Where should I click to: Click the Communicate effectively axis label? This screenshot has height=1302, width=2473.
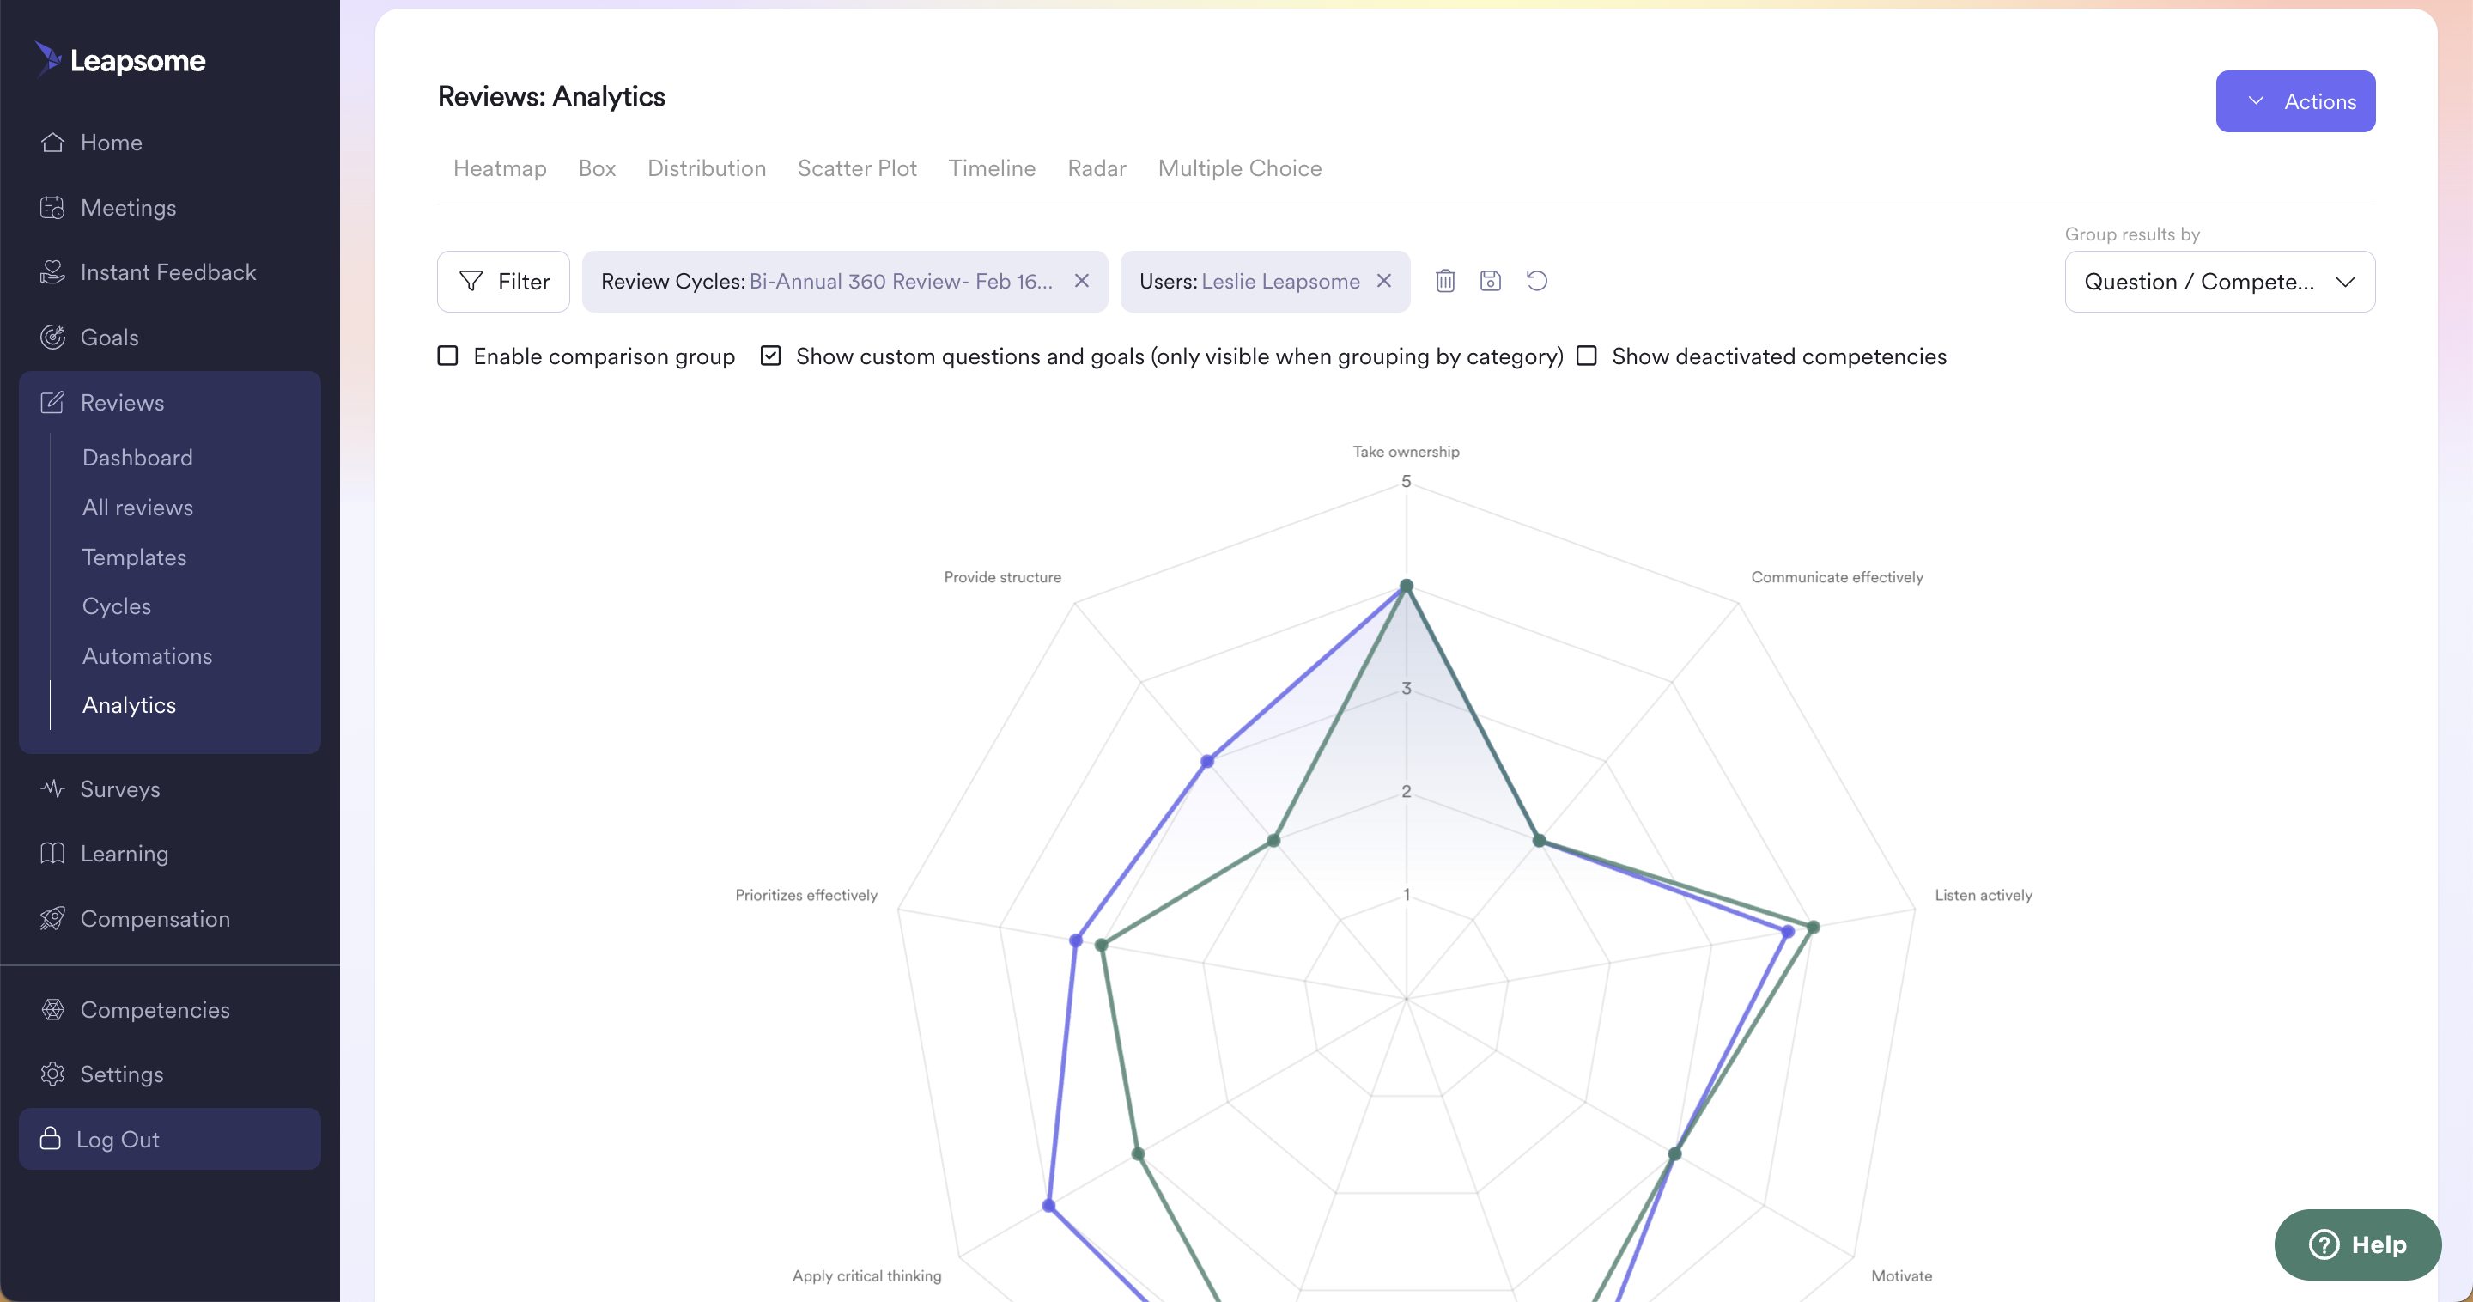pos(1837,577)
